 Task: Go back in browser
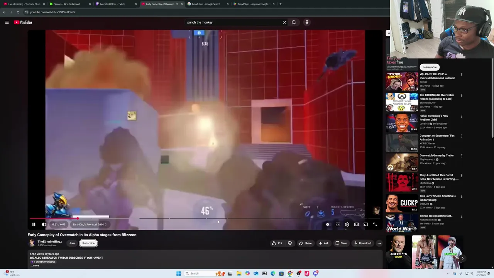click(x=4, y=12)
